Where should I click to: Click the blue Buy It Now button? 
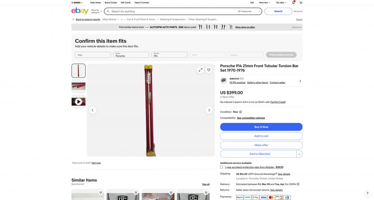[261, 127]
